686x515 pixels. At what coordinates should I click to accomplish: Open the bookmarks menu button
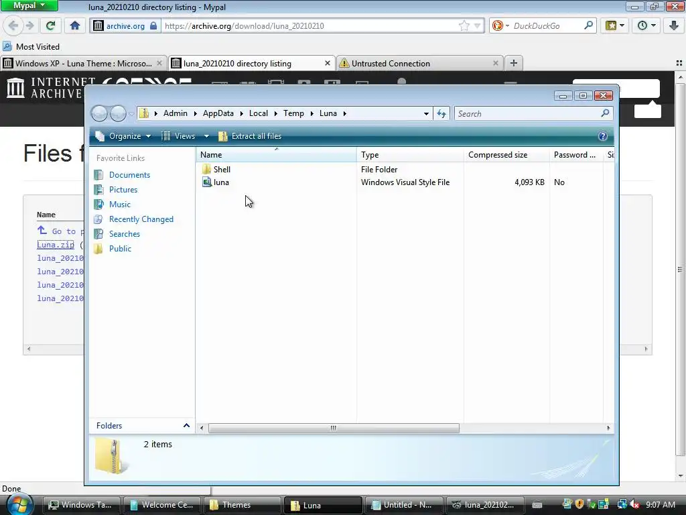(615, 26)
